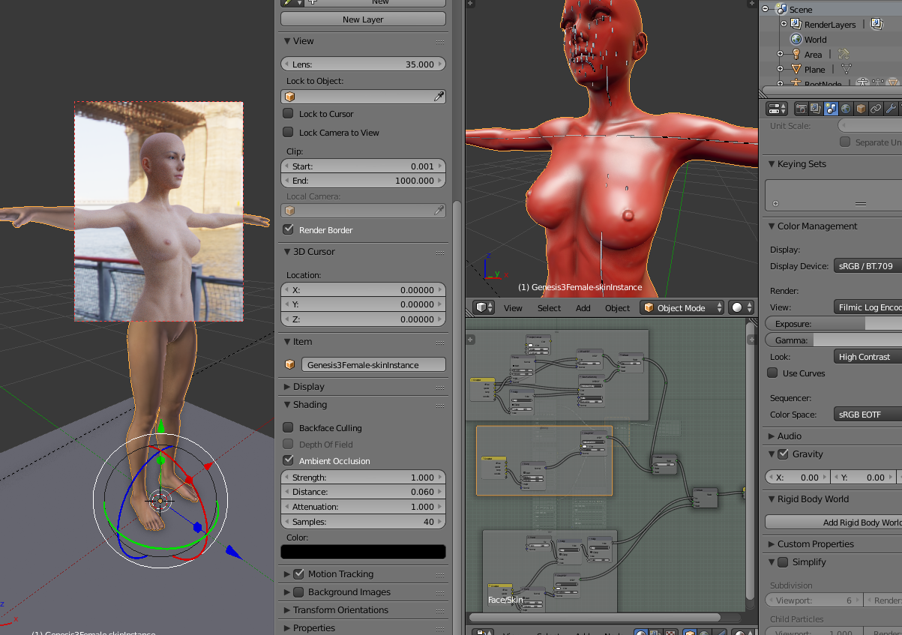Viewport: 902px width, 635px height.
Task: Open the Modifiers wrench tab
Action: pyautogui.click(x=891, y=109)
